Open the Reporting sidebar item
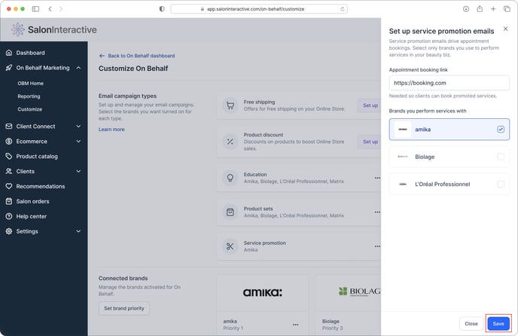The image size is (518, 336). coord(29,96)
